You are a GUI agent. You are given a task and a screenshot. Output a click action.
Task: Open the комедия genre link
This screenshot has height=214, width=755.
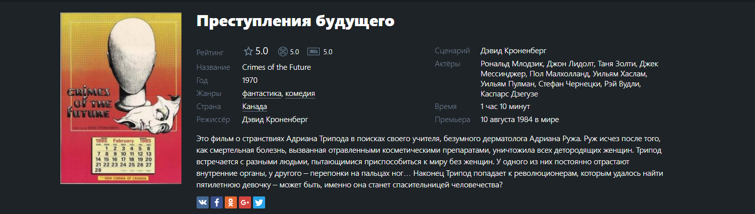300,93
